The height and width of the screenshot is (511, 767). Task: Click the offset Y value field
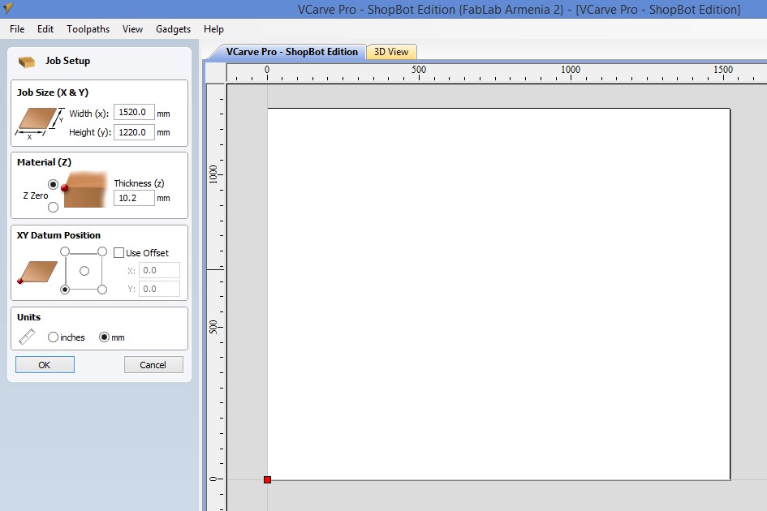coord(159,289)
